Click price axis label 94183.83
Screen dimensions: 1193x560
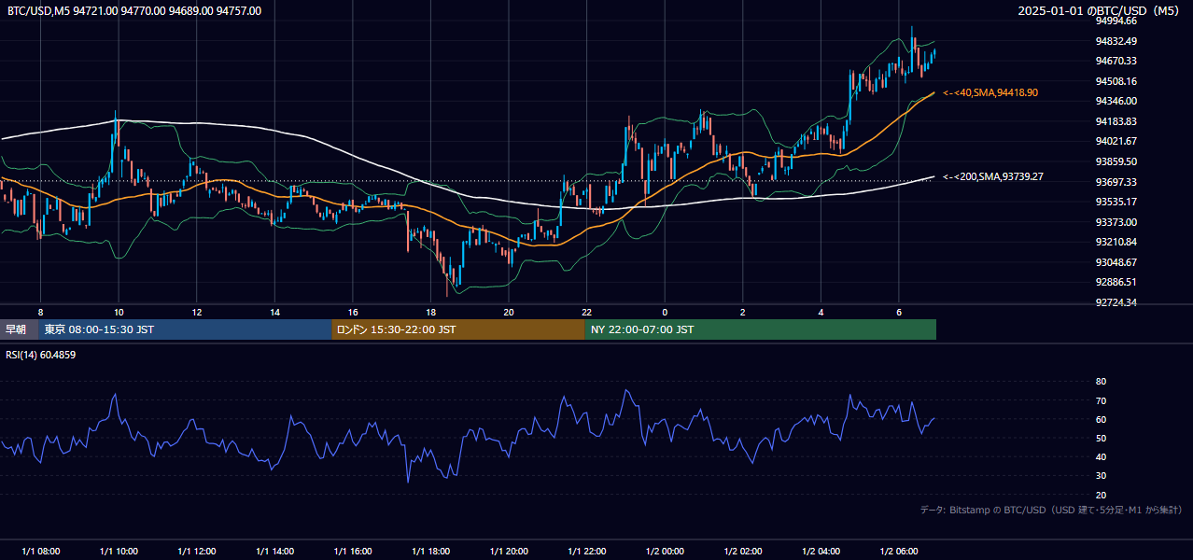pyautogui.click(x=1116, y=121)
